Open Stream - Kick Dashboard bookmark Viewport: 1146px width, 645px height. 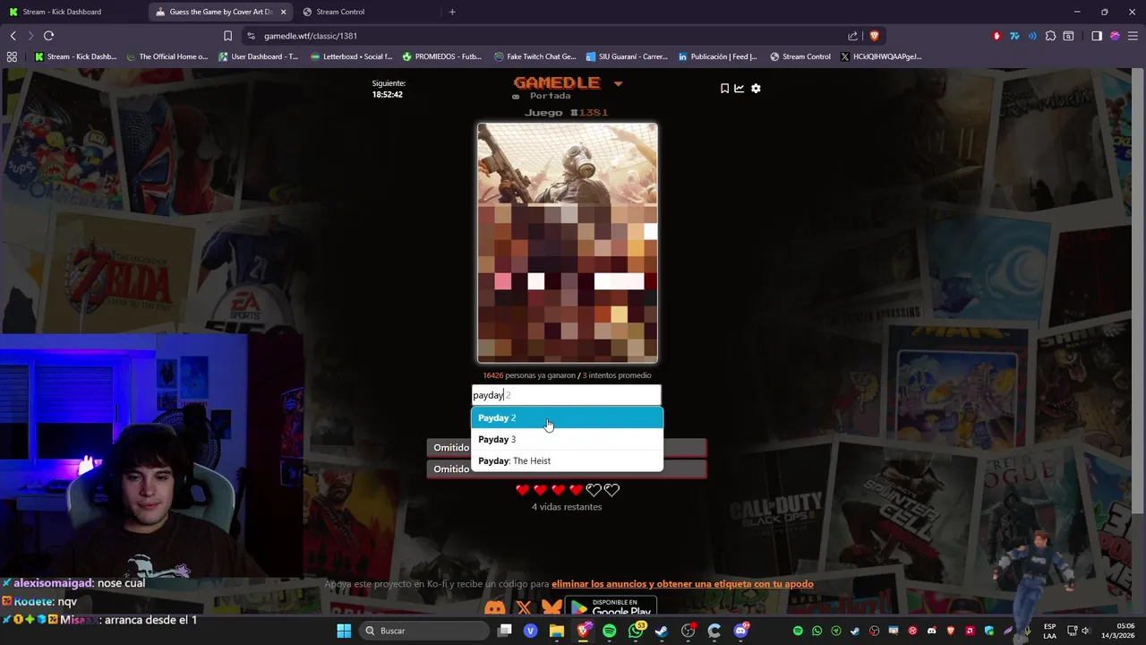click(x=75, y=56)
